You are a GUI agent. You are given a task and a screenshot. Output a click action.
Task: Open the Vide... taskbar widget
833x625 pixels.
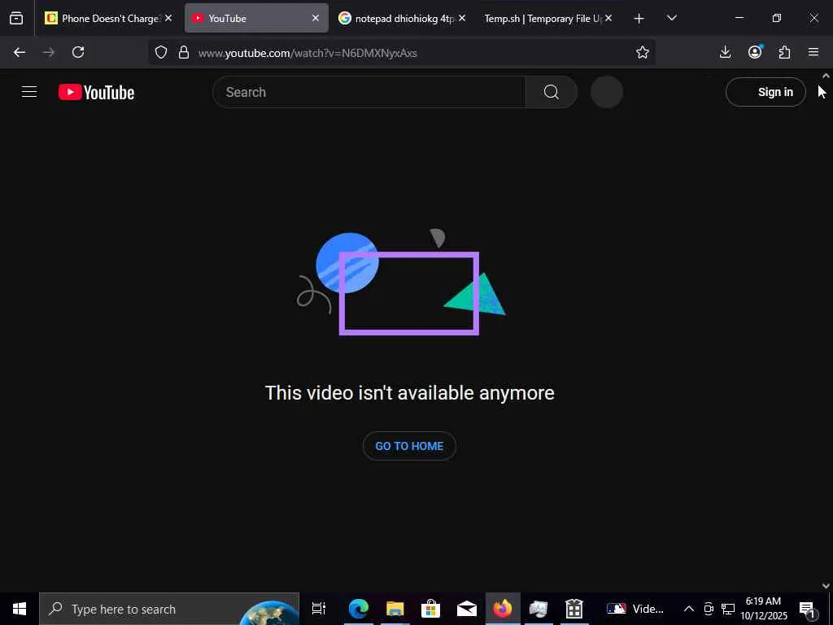click(635, 609)
